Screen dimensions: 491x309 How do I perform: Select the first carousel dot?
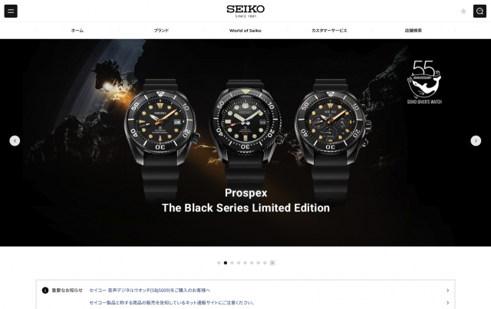[x=219, y=263]
